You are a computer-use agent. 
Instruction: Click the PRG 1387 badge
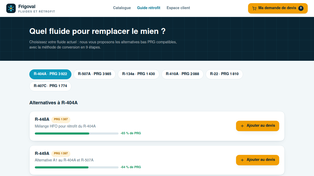click(61, 120)
